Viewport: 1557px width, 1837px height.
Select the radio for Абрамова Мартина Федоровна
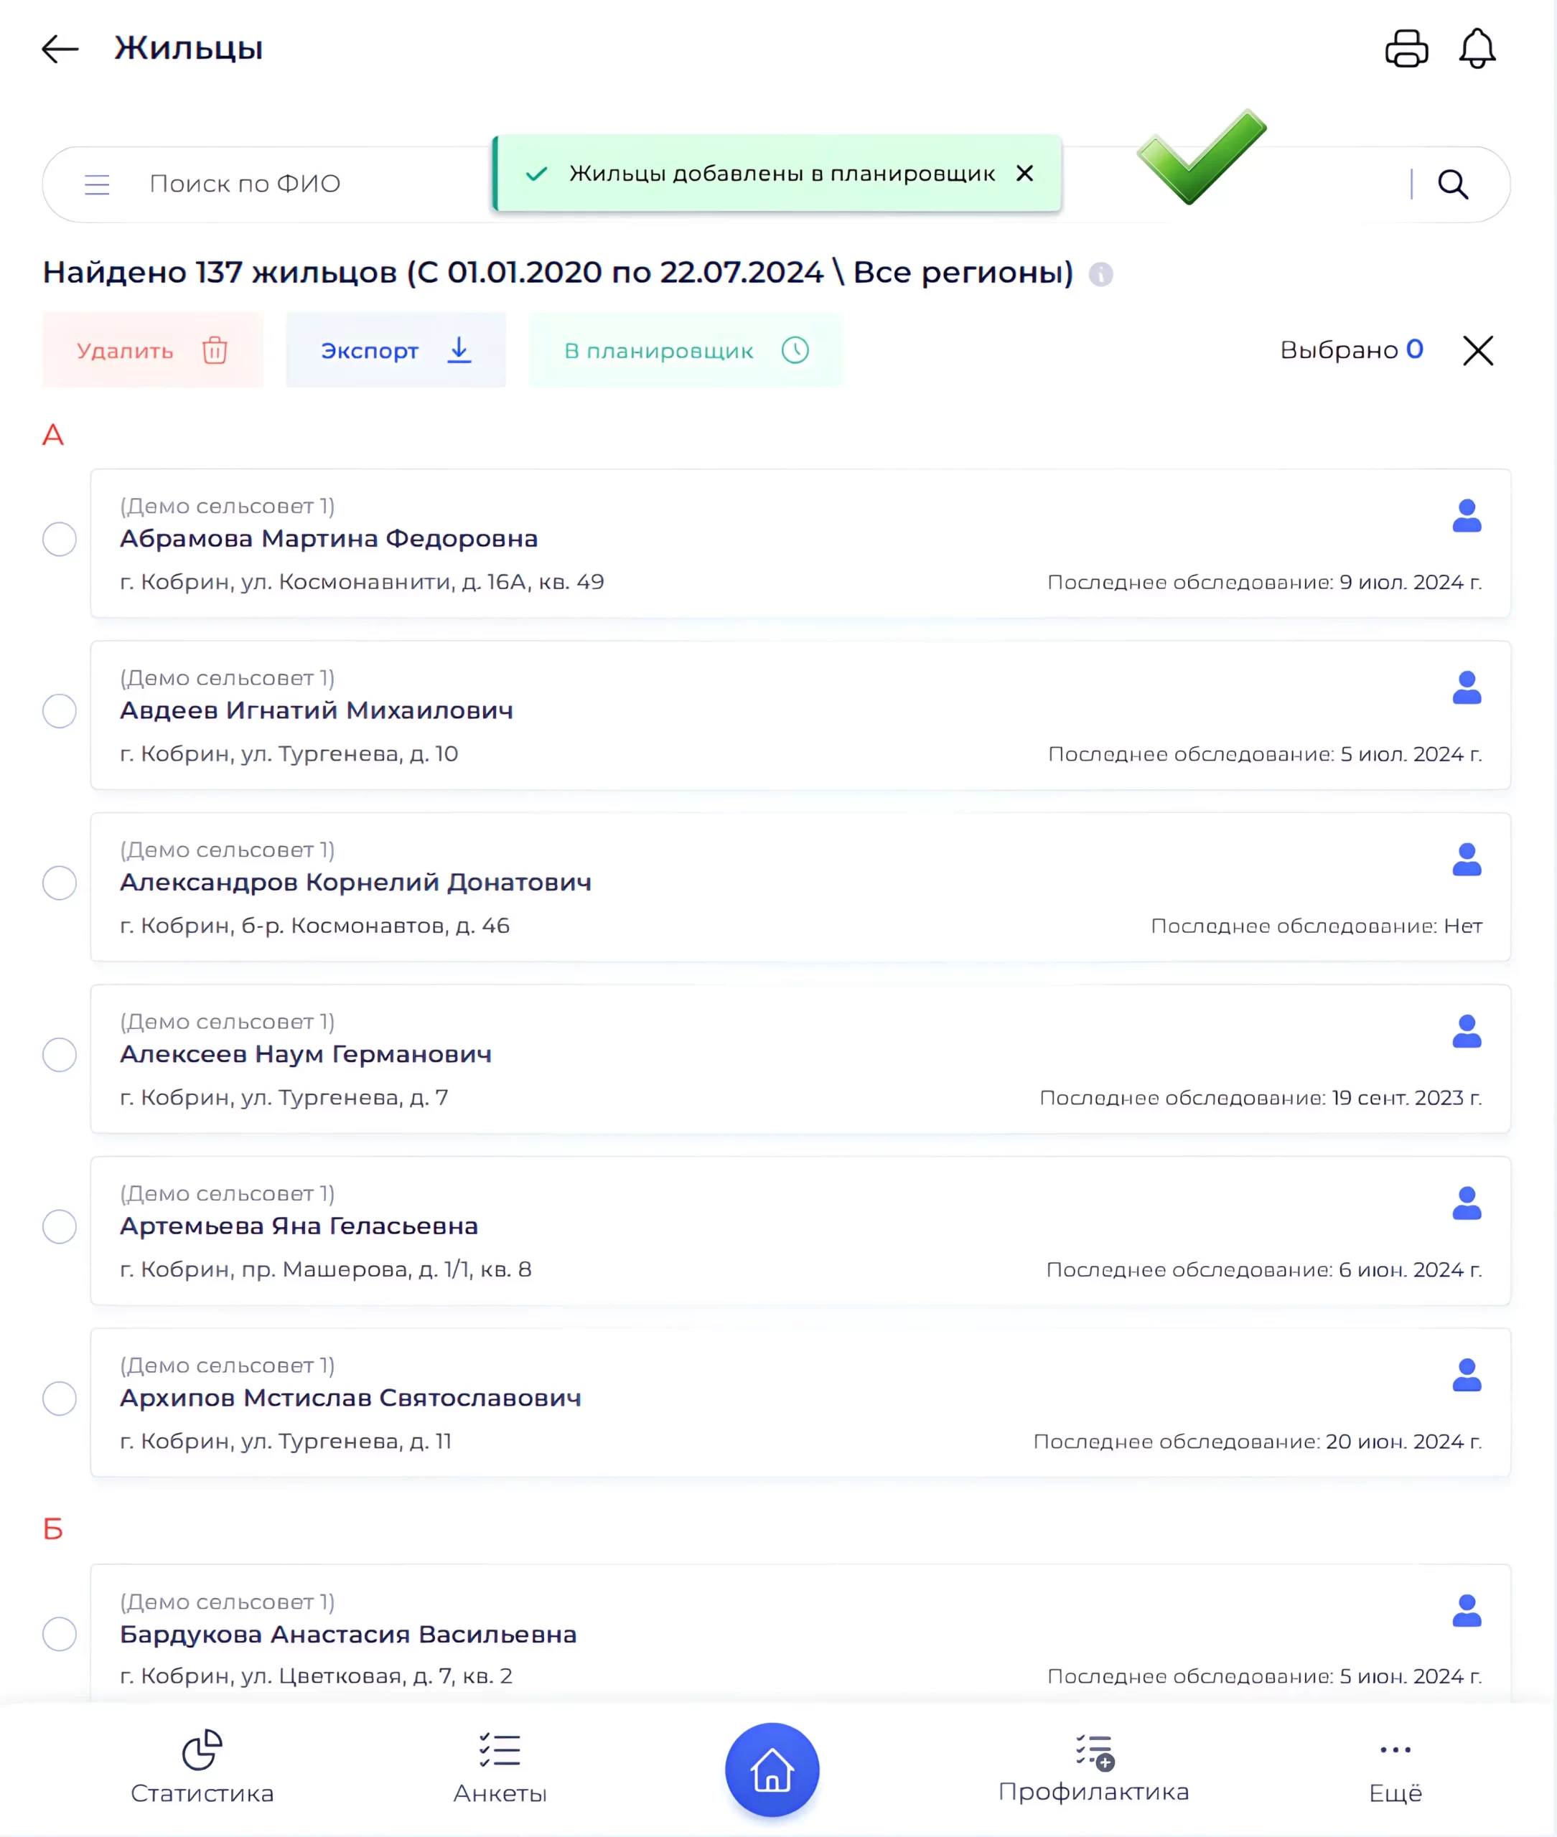pyautogui.click(x=59, y=539)
